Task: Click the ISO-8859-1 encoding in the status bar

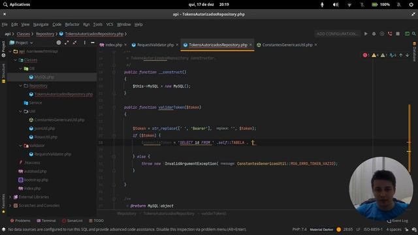Action: coord(373,229)
